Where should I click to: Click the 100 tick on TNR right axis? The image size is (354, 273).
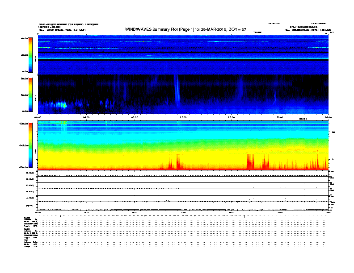pyautogui.click(x=333, y=132)
